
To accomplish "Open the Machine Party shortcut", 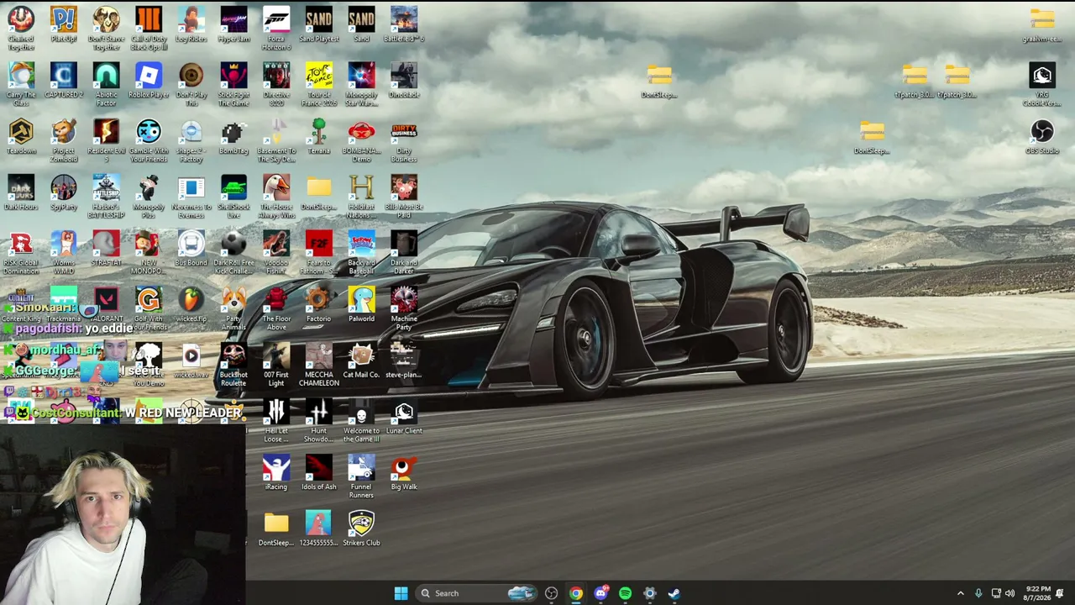I will click(404, 308).
